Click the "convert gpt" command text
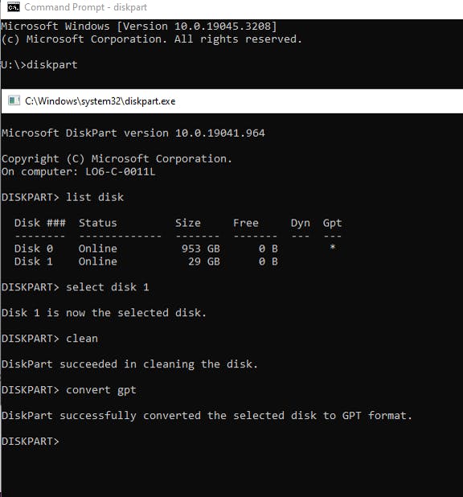Image resolution: width=463 pixels, height=497 pixels. pyautogui.click(x=101, y=390)
